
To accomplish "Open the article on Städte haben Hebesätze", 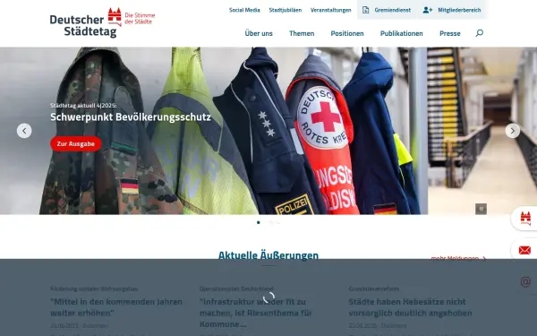I will tap(410, 307).
